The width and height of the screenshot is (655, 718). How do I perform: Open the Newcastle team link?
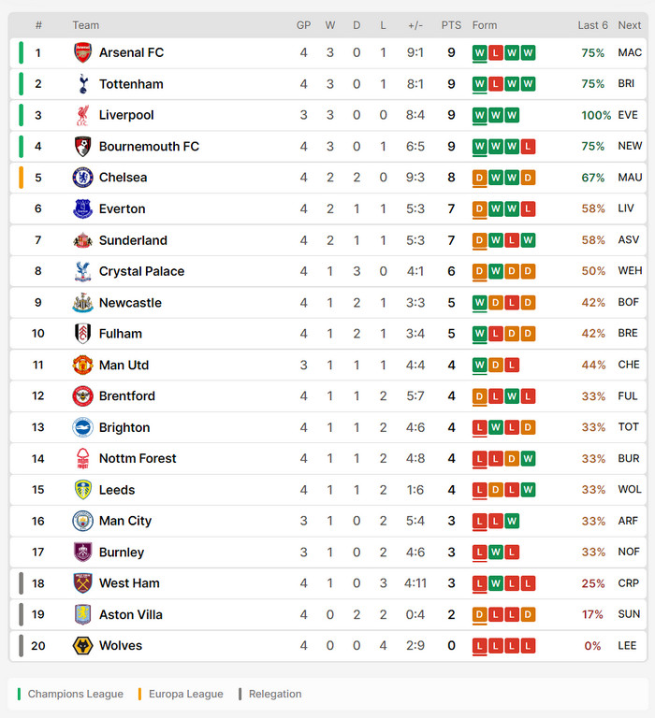(x=130, y=303)
